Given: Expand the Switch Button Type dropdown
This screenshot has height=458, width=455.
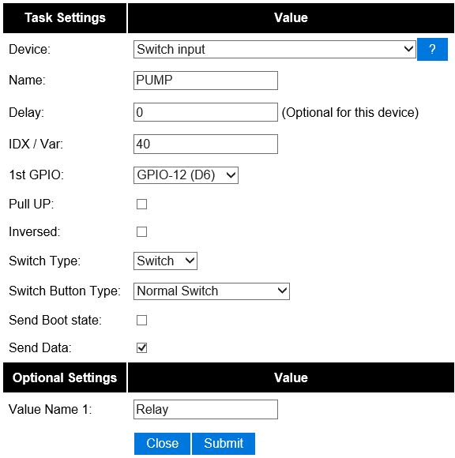Looking at the screenshot, I should tap(212, 291).
